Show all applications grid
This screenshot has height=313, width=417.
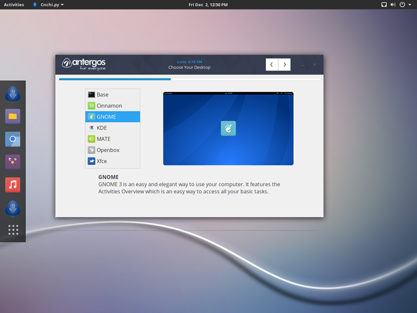point(13,229)
